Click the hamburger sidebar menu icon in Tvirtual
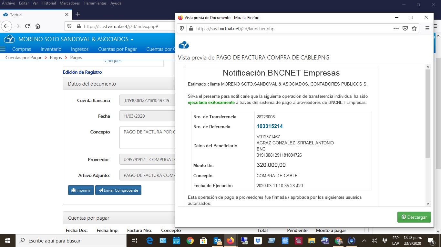 3,49
